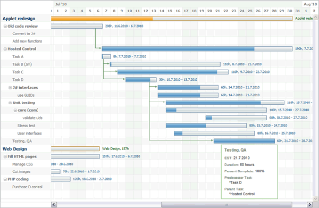The image size is (319, 208).
Task: Collapse the J# interfaces group
Action: pyautogui.click(x=10, y=88)
